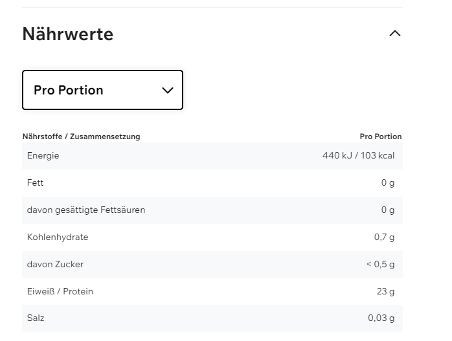Select the Eiweiß / Protein row label

(x=60, y=292)
